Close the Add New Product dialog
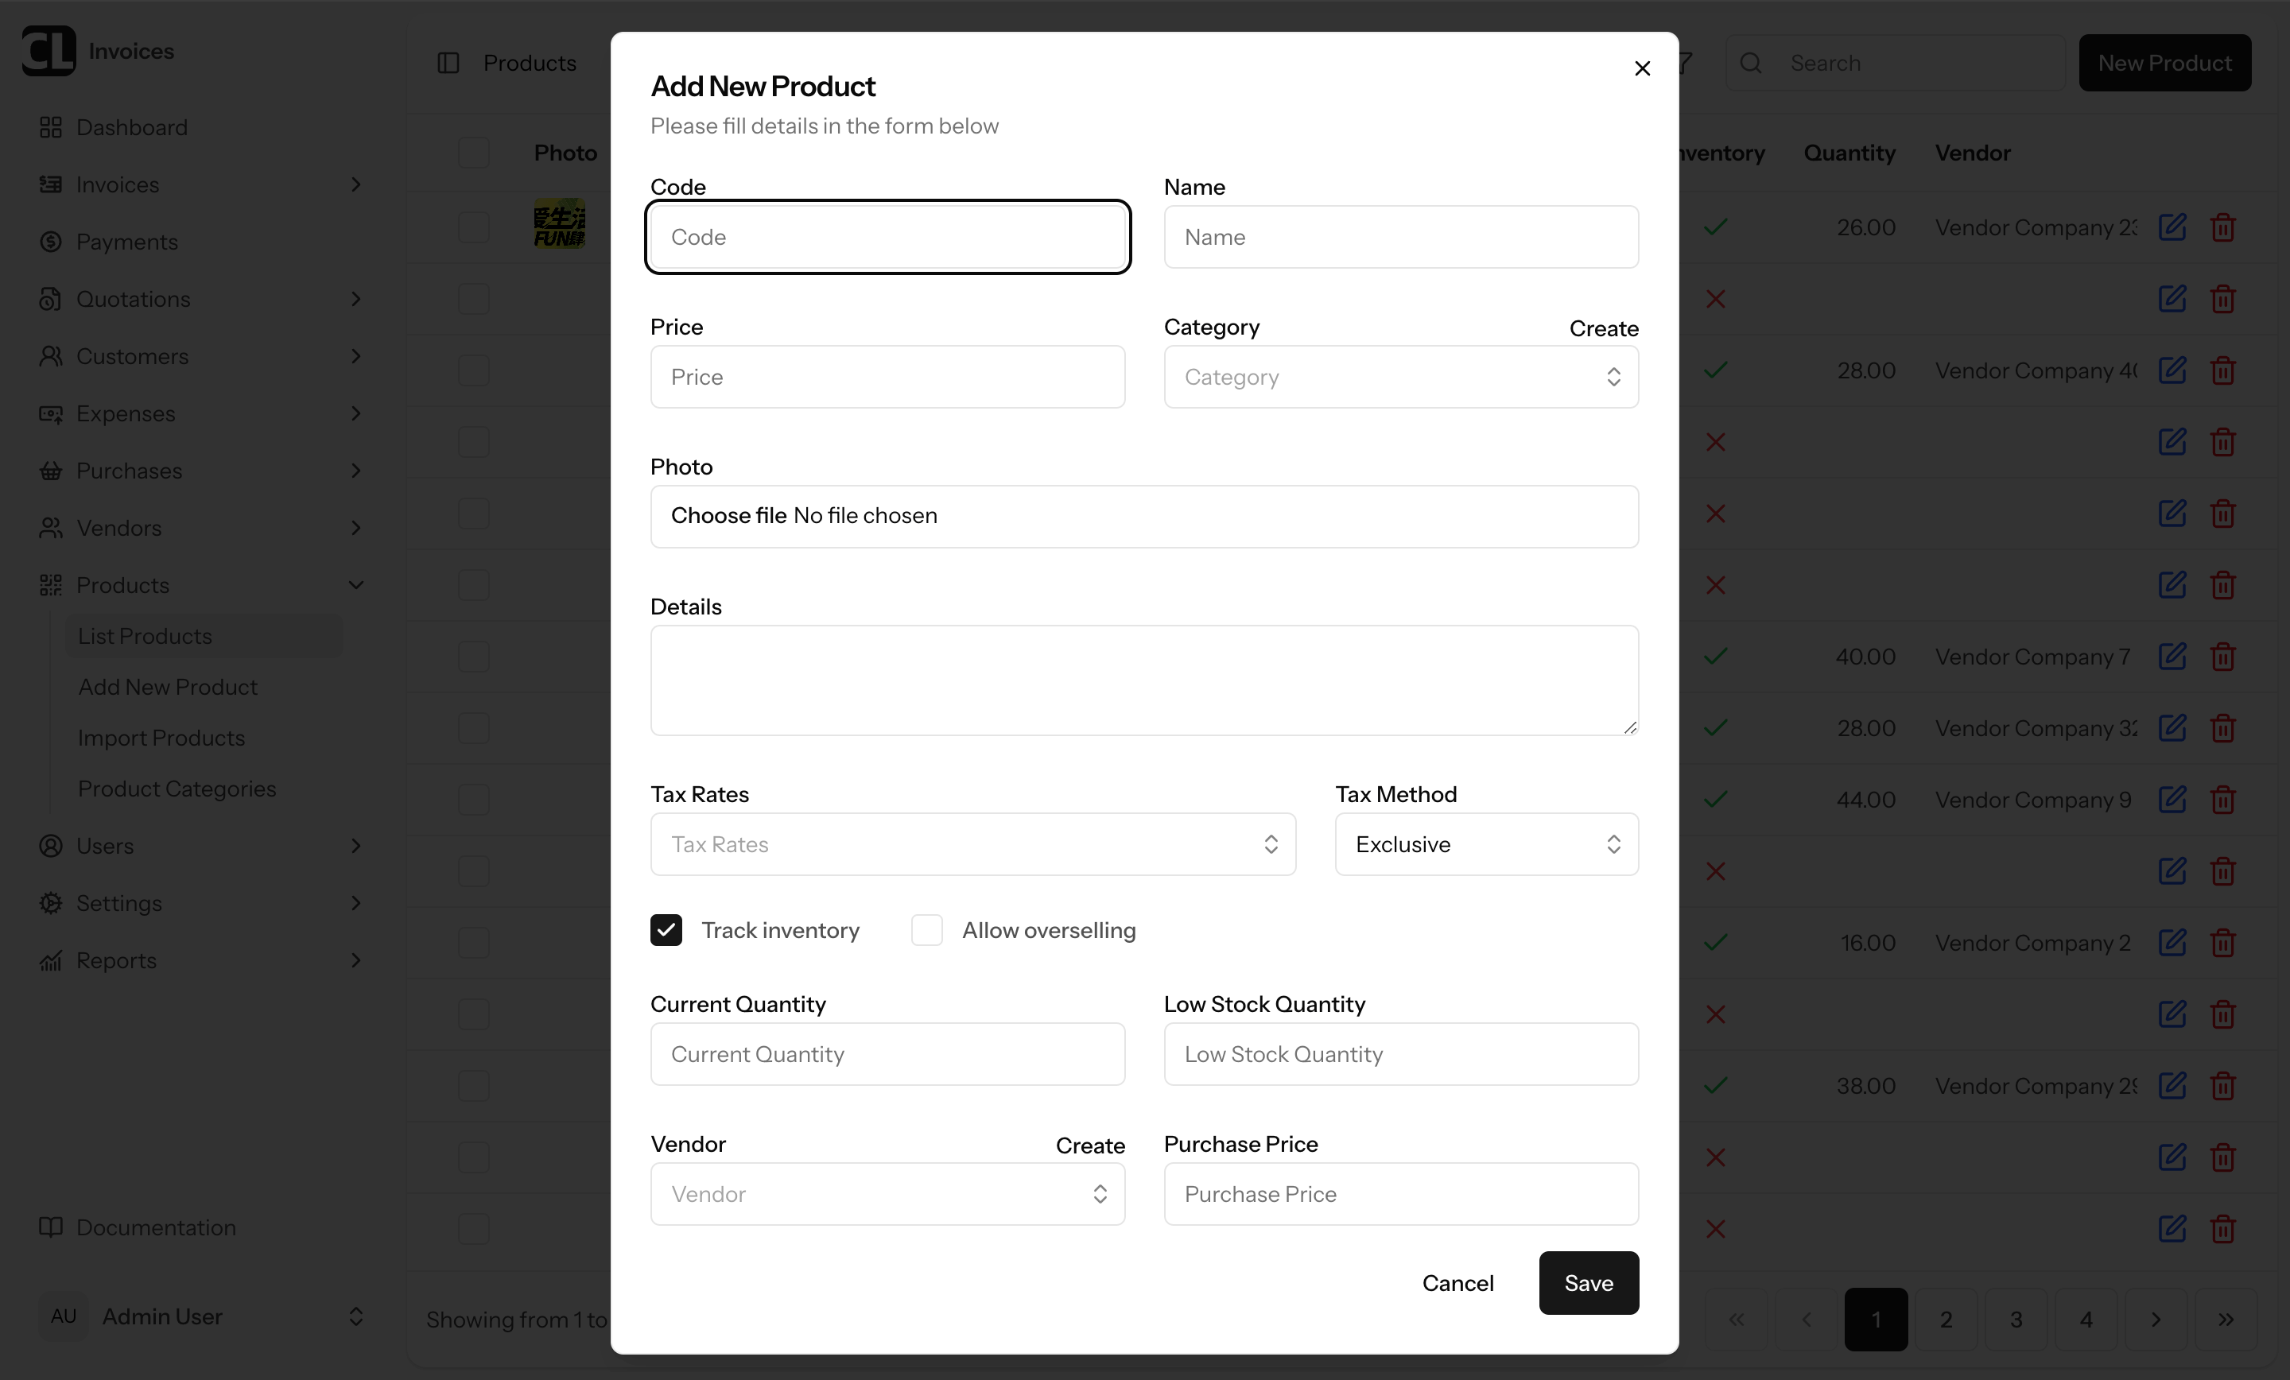This screenshot has width=2290, height=1380. click(1642, 68)
